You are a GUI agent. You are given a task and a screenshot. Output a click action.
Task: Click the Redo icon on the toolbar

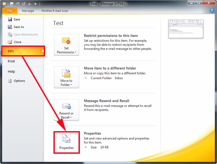click(x=24, y=4)
